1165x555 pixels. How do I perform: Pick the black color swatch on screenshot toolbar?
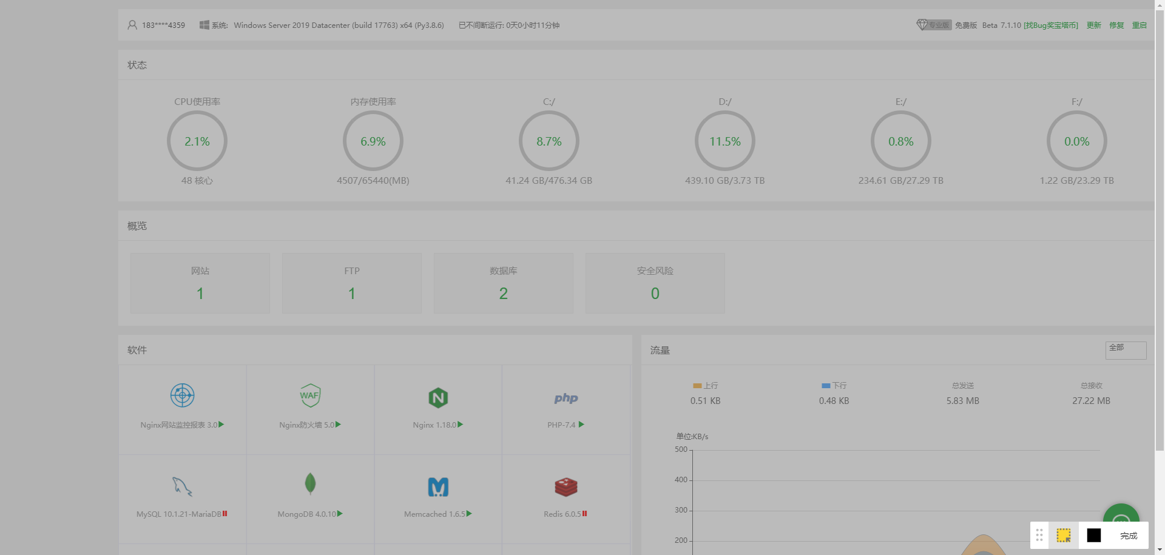[1094, 535]
